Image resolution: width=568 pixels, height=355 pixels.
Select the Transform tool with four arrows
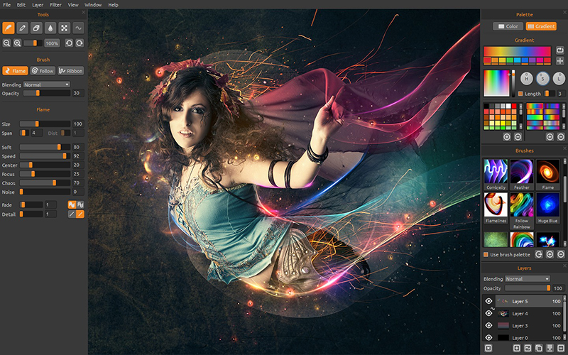coord(64,28)
